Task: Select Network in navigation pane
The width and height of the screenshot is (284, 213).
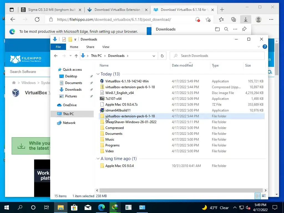Action: pos(69,123)
